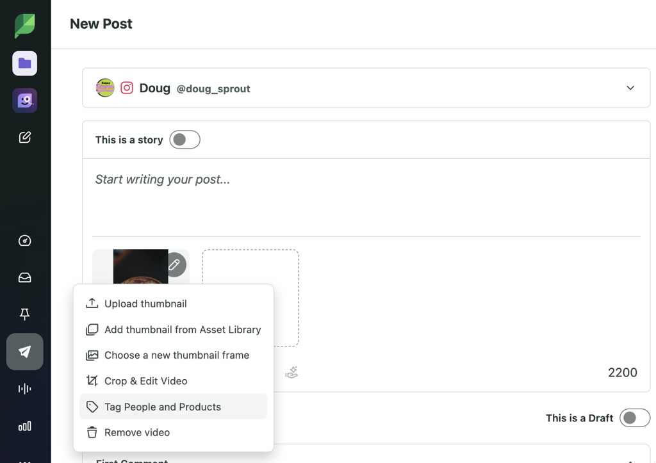This screenshot has height=463, width=656.
Task: Open the Listening waveform sidebar icon
Action: (x=25, y=389)
